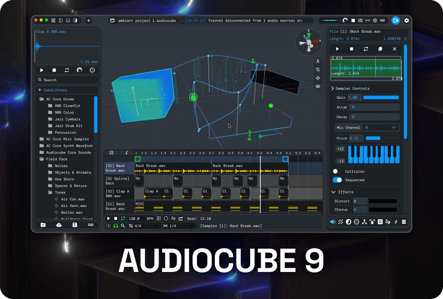Image resolution: width=443 pixels, height=299 pixels.
Task: Adjust the Gain slider bar
Action: [x=381, y=98]
